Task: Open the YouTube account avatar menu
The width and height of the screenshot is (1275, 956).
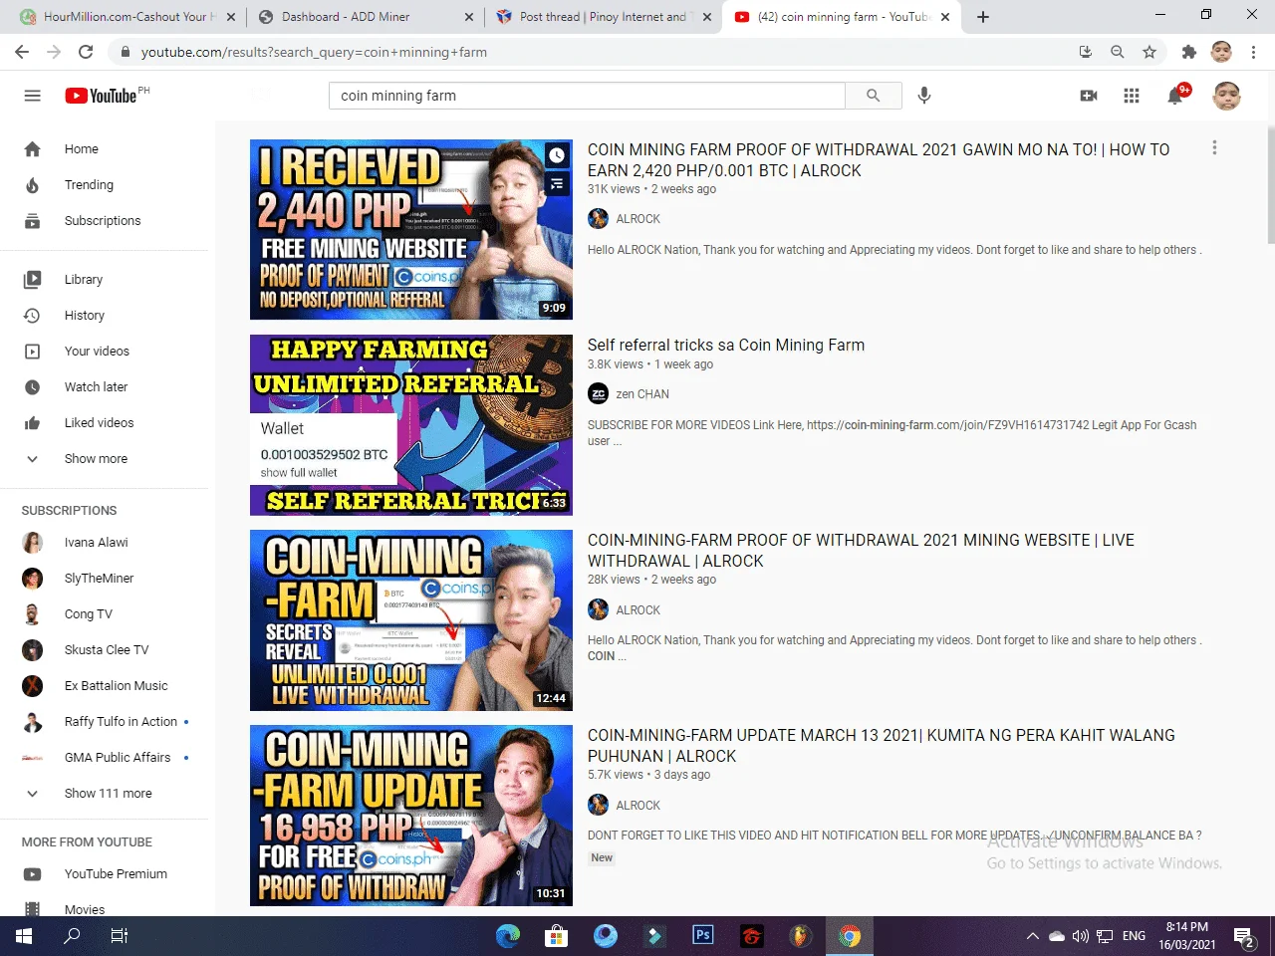Action: (x=1226, y=96)
